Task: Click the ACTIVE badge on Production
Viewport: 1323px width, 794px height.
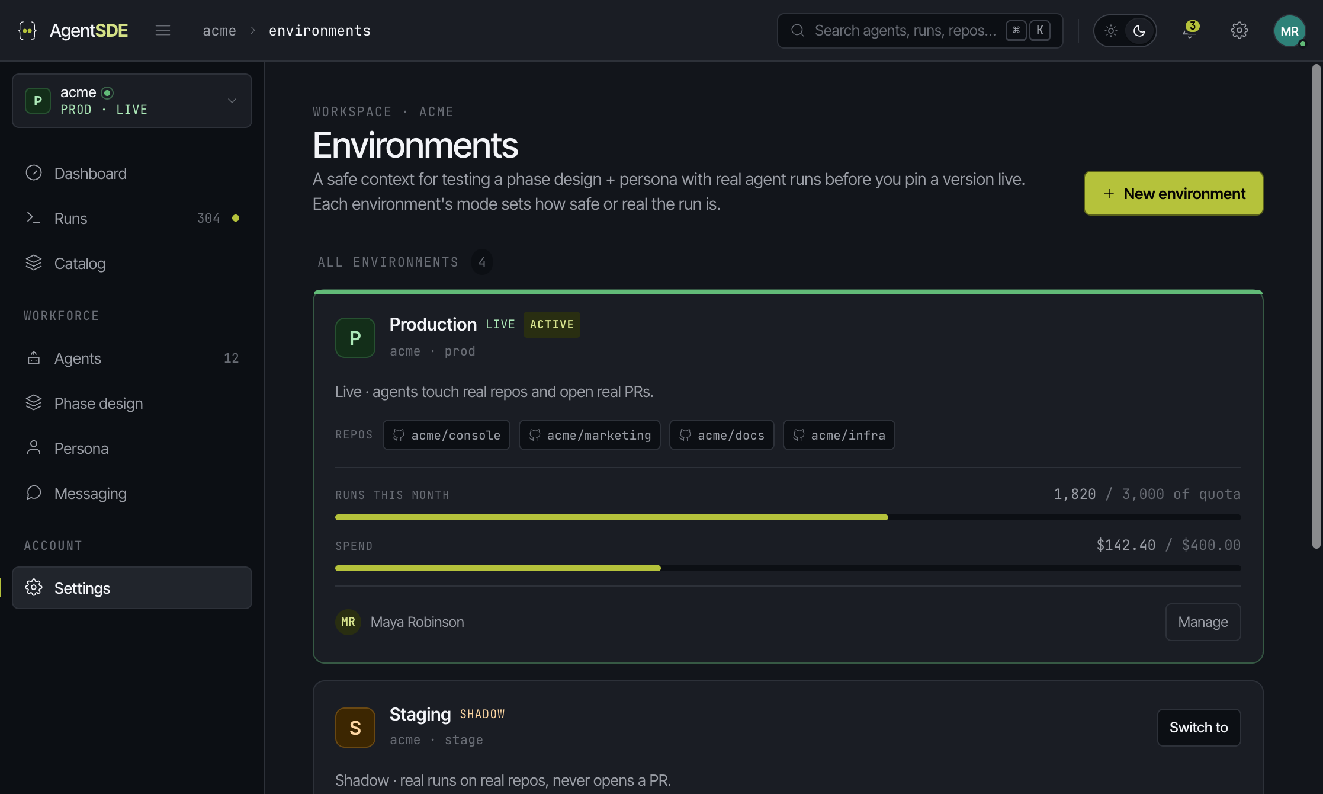Action: pos(551,324)
